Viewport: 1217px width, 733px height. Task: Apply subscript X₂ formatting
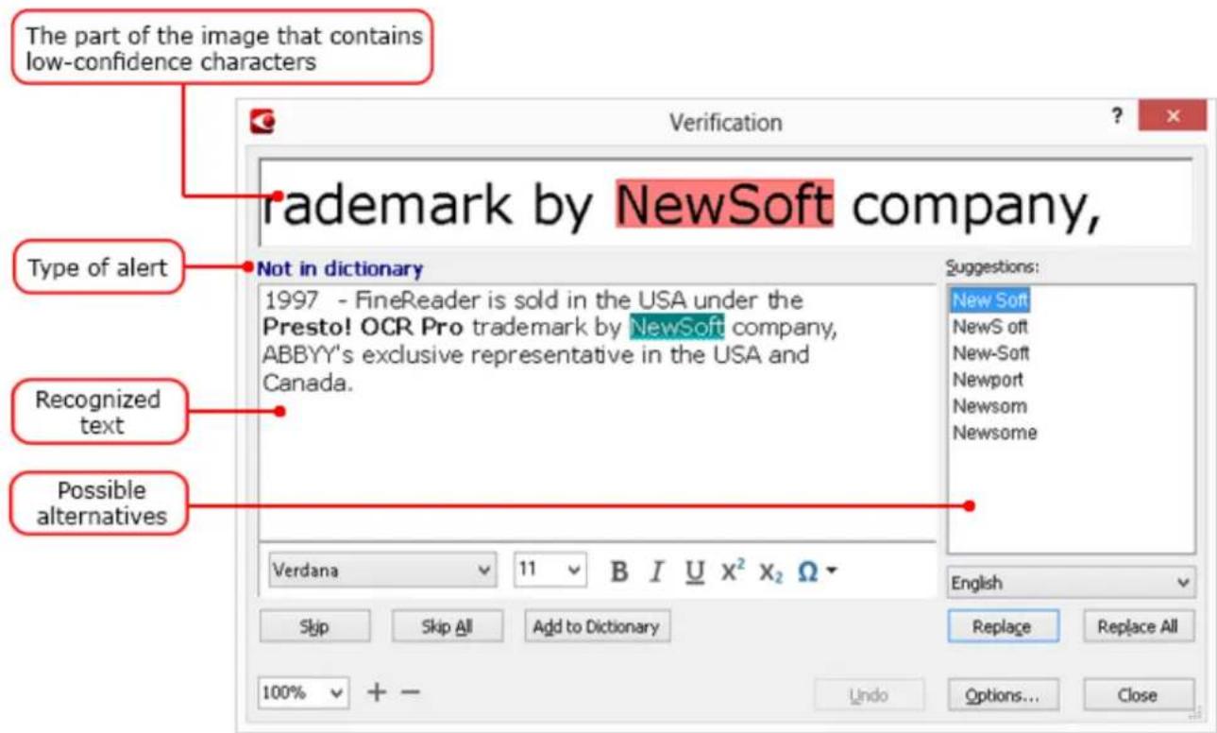tap(770, 572)
